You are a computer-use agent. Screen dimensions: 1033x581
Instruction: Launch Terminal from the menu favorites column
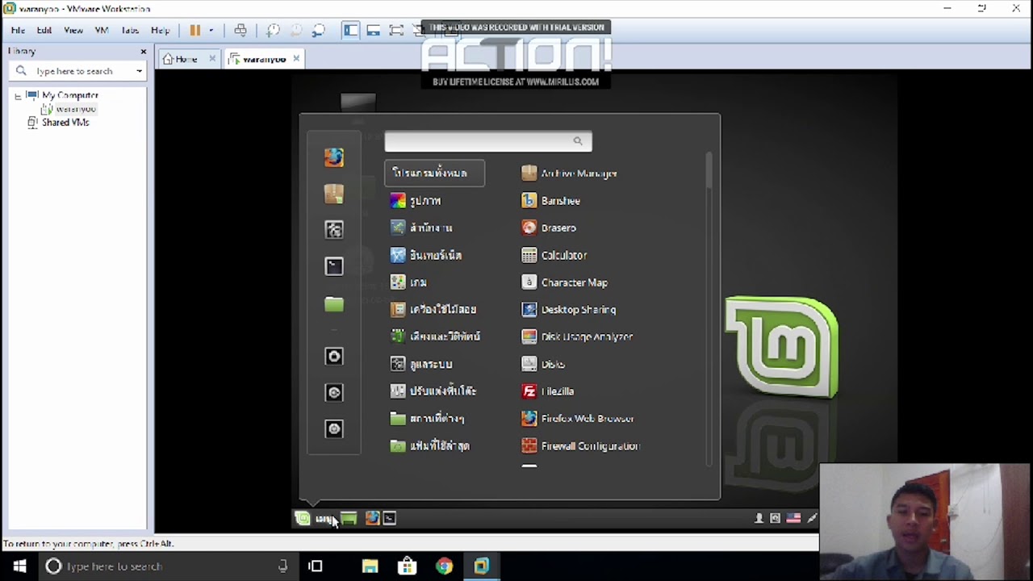334,266
